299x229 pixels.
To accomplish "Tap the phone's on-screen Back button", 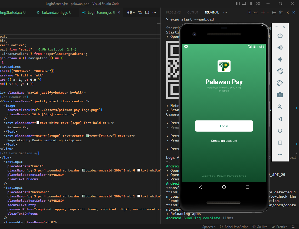I will 201,187.
